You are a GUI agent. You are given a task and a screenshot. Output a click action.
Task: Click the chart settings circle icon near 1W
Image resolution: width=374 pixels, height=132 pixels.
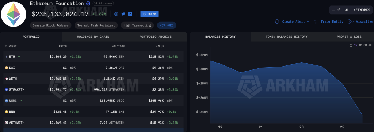click(351, 45)
